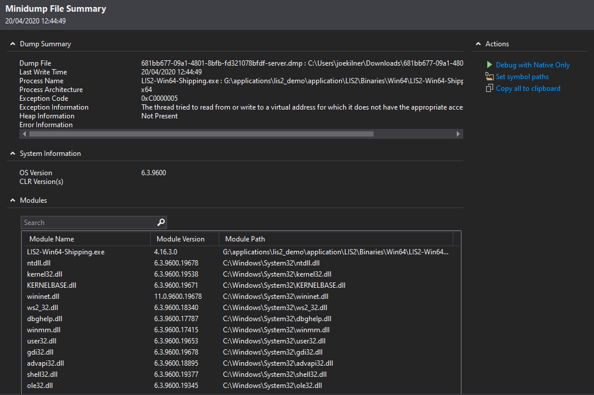Select the LIS2-Win64-Shipping.exe module row
Image resolution: width=594 pixels, height=395 pixels.
(x=242, y=252)
